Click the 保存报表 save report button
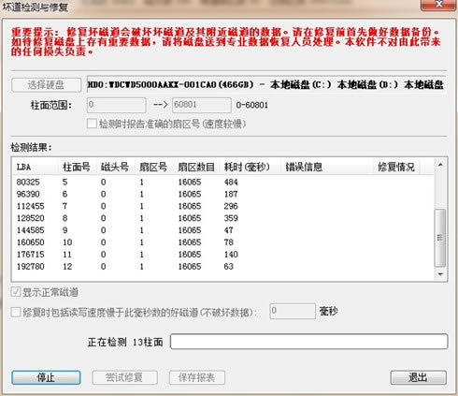The width and height of the screenshot is (458, 396). coord(197,377)
